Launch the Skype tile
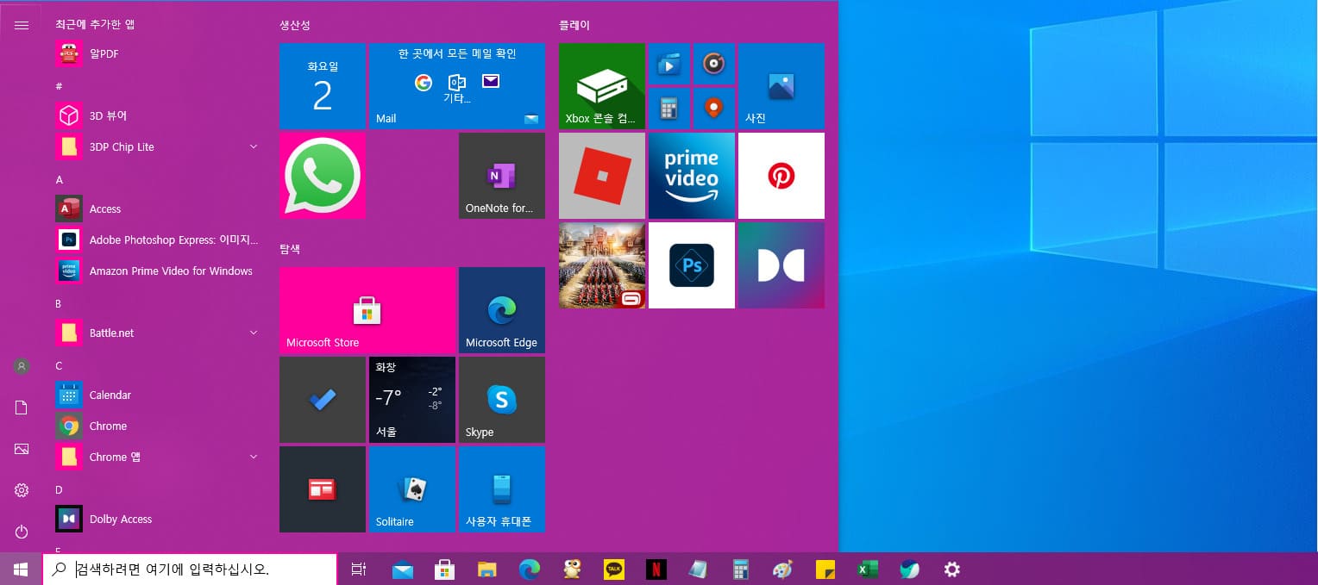 tap(502, 399)
